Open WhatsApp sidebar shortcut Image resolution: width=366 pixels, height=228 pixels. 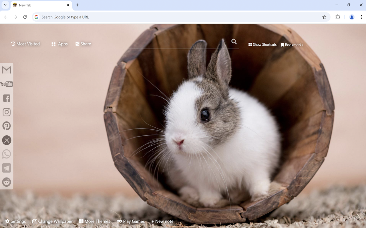[x=7, y=154]
